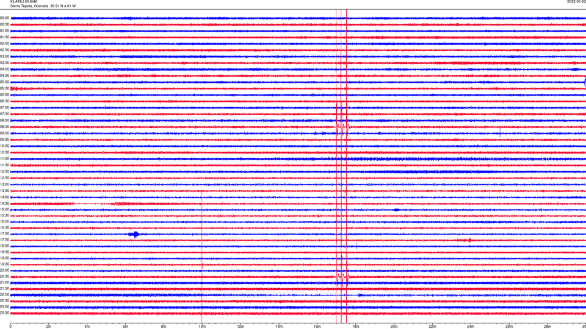Click the 22:00 trace time label
586x329 pixels.
coord(4,295)
